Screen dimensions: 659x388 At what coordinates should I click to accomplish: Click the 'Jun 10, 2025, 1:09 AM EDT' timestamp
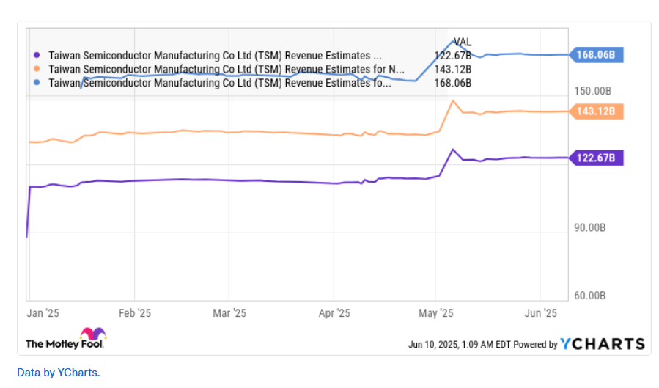pyautogui.click(x=460, y=345)
